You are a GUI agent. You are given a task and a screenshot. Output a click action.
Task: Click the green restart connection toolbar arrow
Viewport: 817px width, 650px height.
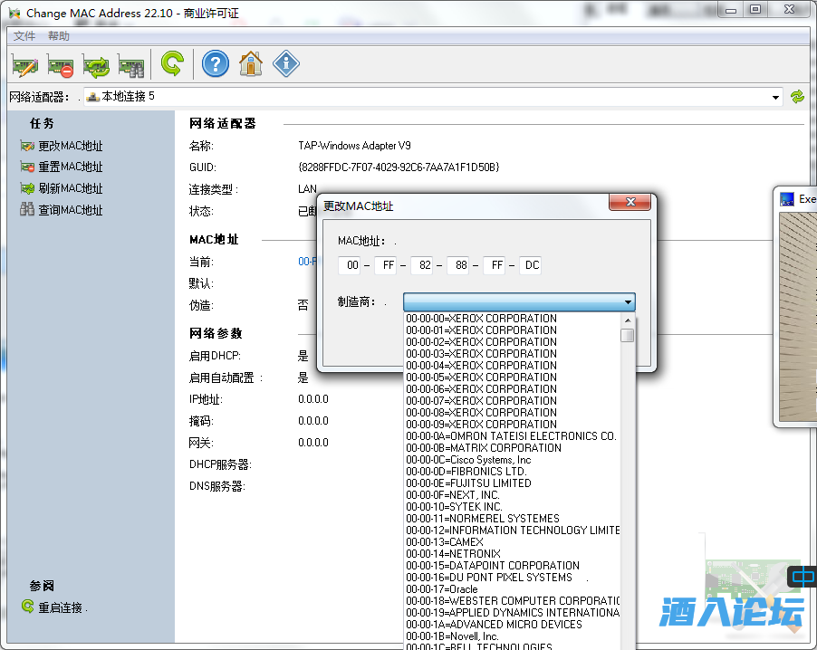coord(171,63)
